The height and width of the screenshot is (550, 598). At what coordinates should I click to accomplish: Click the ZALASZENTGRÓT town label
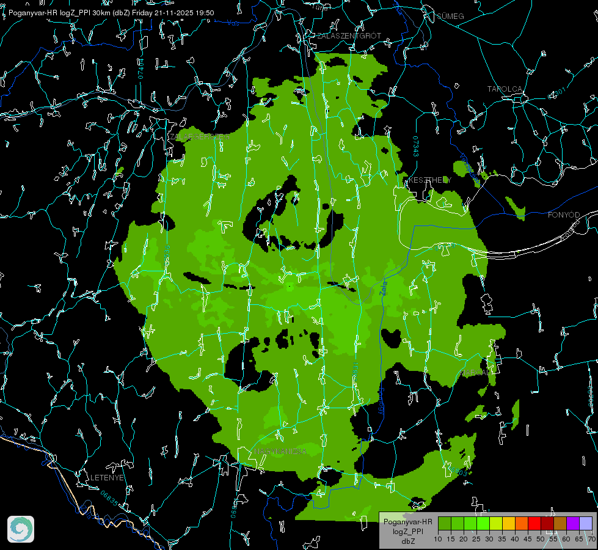point(349,36)
